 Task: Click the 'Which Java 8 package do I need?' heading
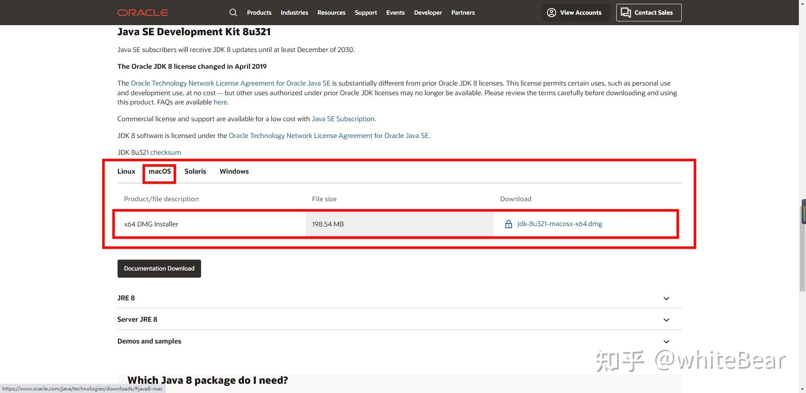[x=208, y=380]
